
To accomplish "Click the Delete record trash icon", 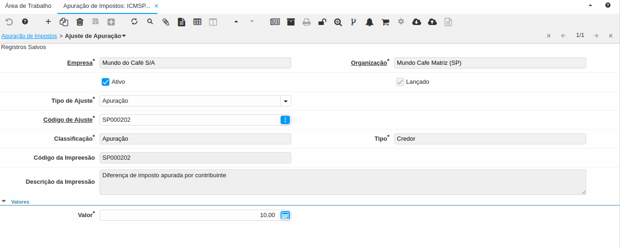I will pyautogui.click(x=80, y=22).
